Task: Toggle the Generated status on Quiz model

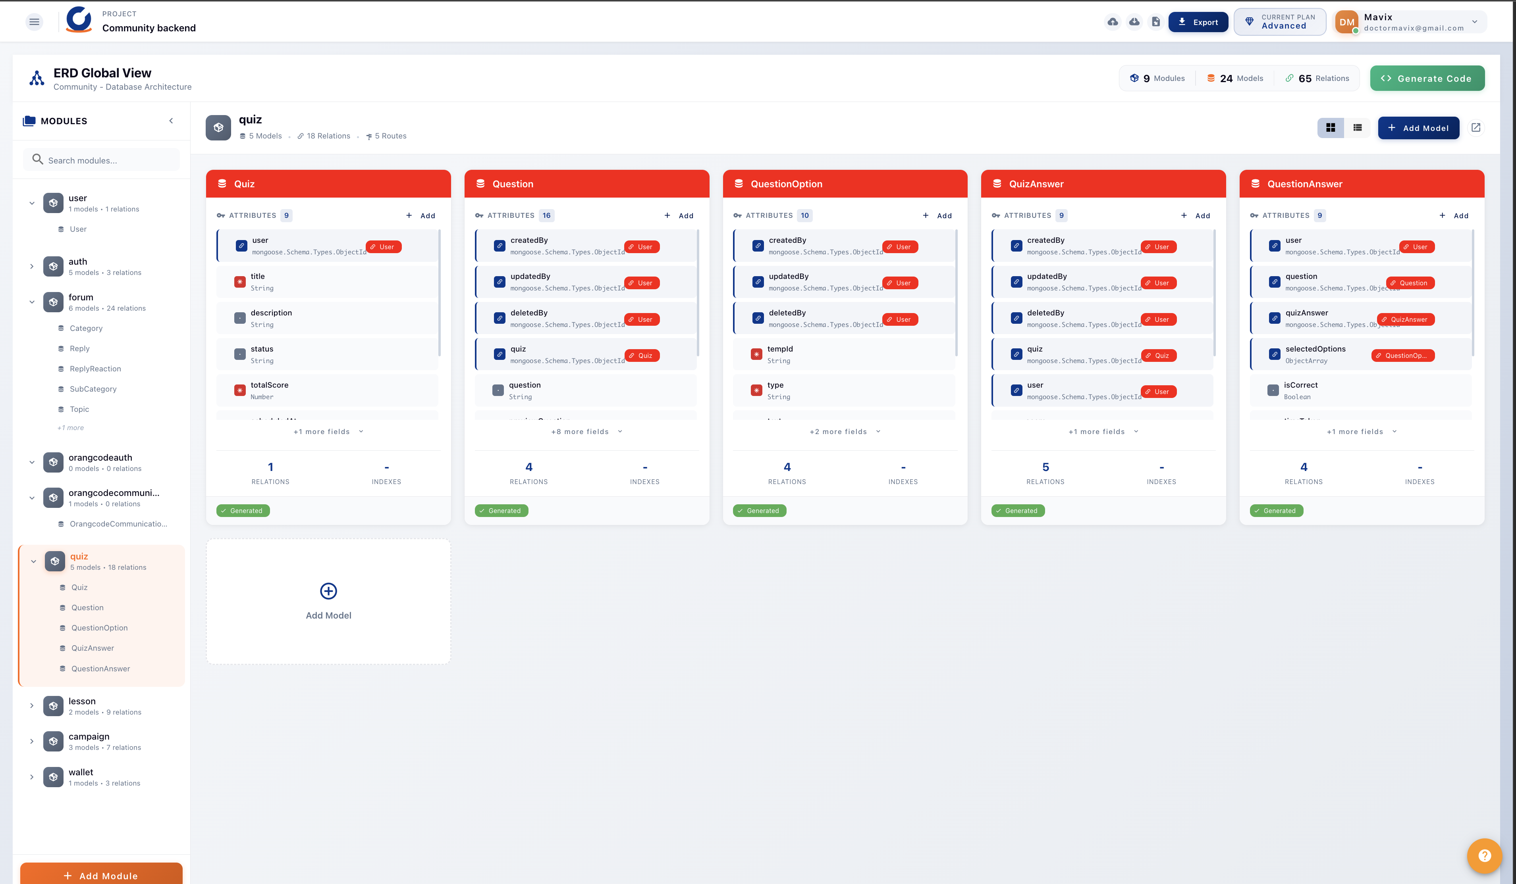Action: pyautogui.click(x=243, y=510)
